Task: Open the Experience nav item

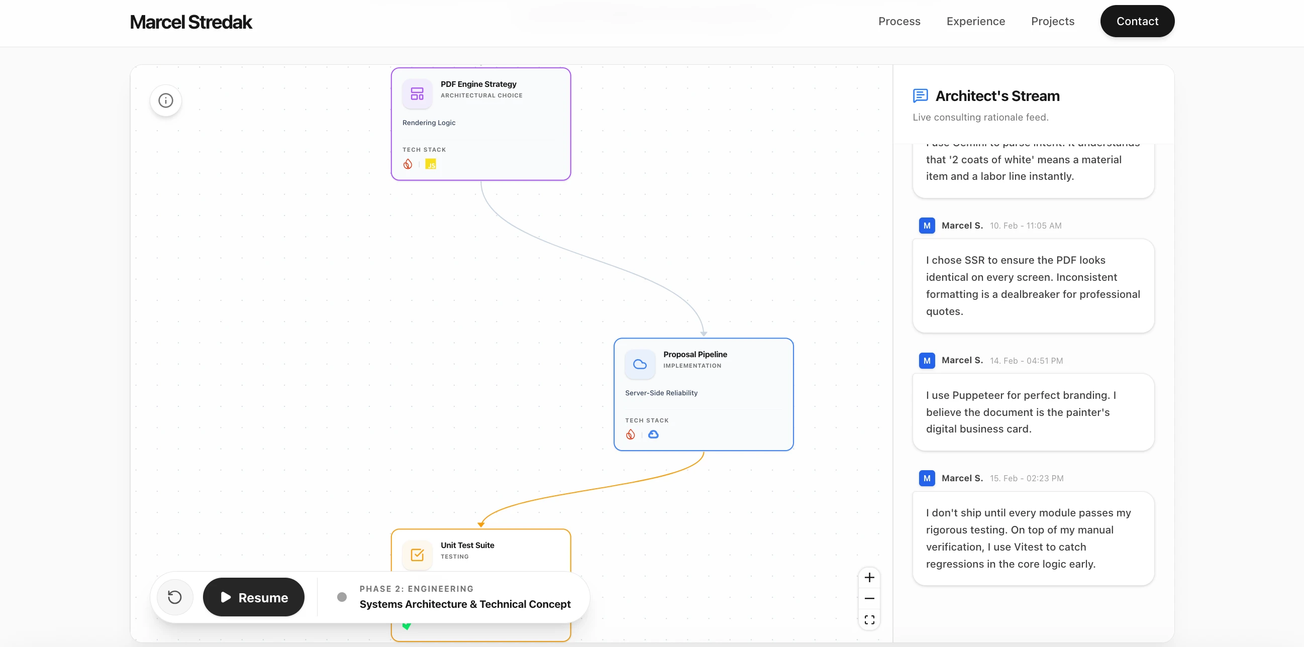Action: (975, 21)
